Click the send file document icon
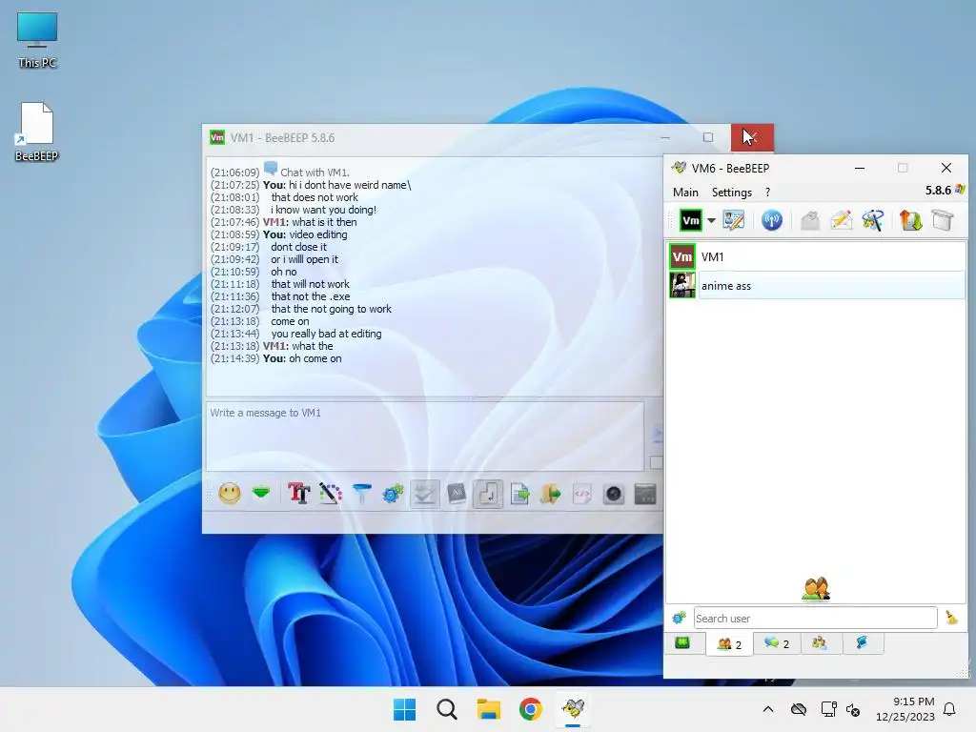This screenshot has width=976, height=732. pos(519,495)
